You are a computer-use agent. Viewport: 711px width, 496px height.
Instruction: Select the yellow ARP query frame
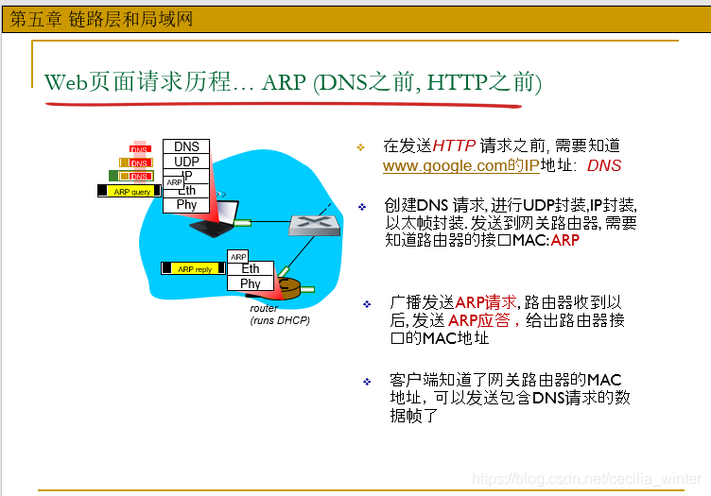click(130, 191)
